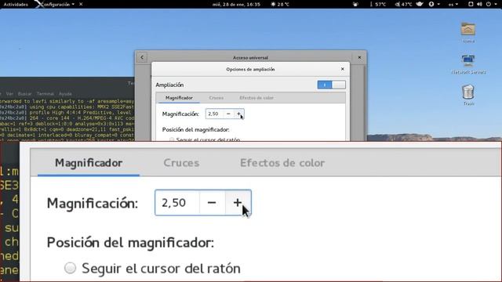Switch to Cruces tab in small dialog
This screenshot has height=282, width=502.
coord(216,98)
